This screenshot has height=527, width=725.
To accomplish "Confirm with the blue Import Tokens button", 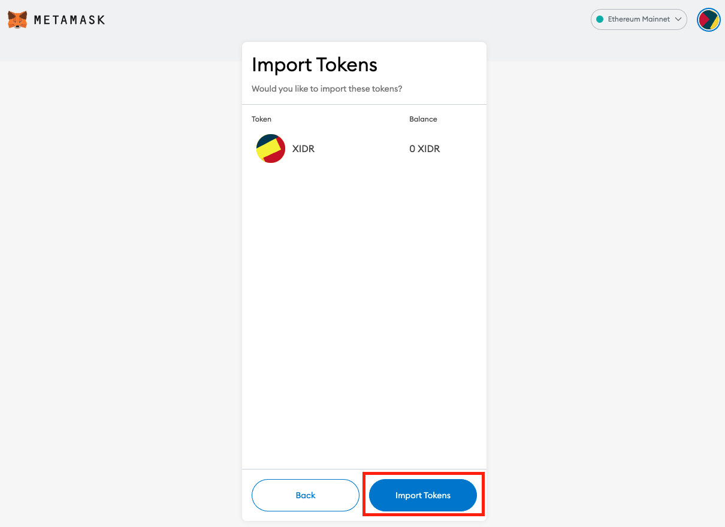I will pyautogui.click(x=423, y=495).
